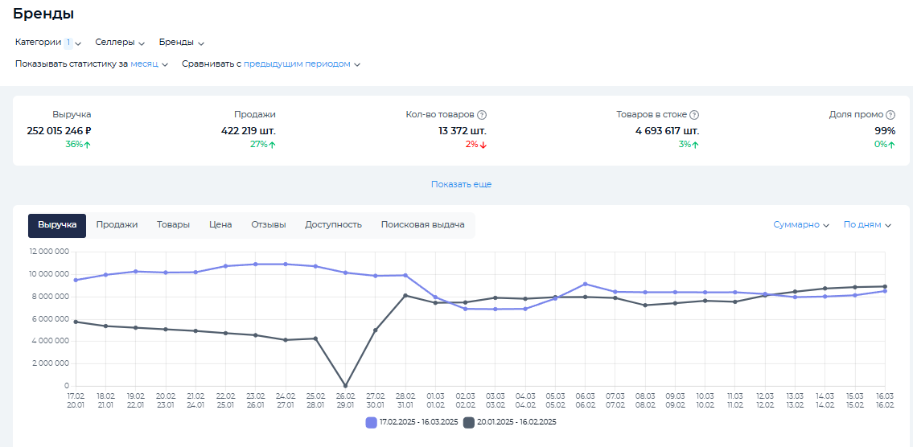Image resolution: width=913 pixels, height=447 pixels.
Task: Change comparison from предыдущим периодом
Action: tap(302, 64)
